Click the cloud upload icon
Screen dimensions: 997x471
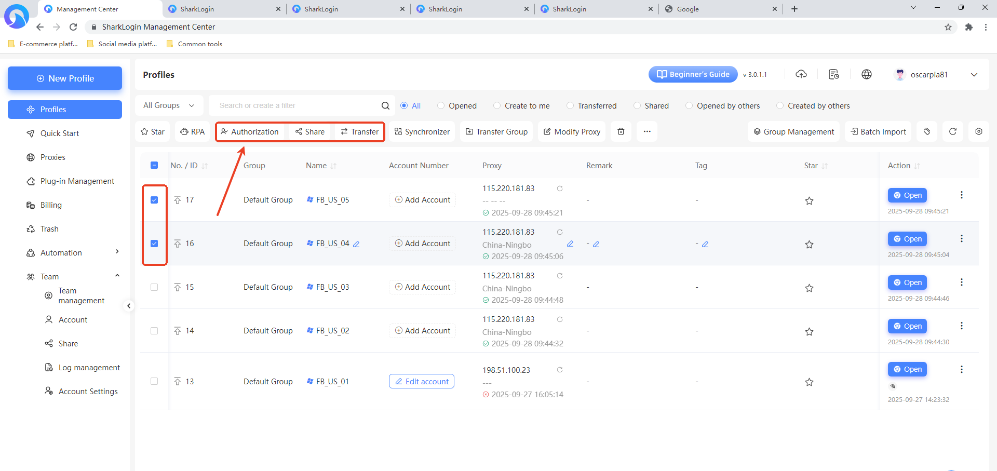801,75
